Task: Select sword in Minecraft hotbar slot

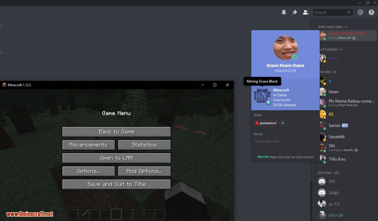Action: coord(83,214)
